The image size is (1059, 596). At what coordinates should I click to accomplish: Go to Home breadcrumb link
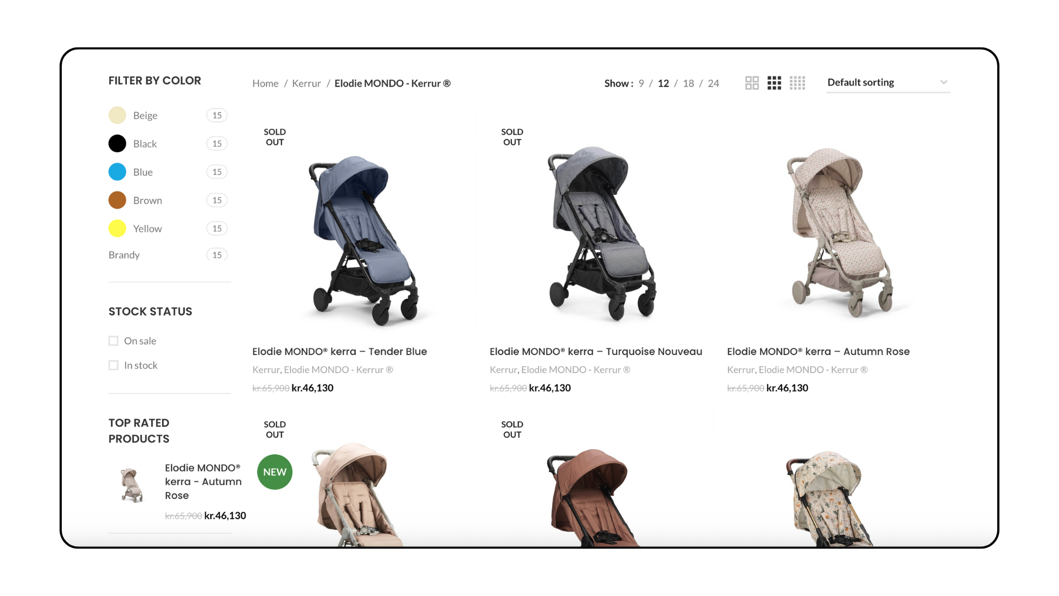point(265,83)
